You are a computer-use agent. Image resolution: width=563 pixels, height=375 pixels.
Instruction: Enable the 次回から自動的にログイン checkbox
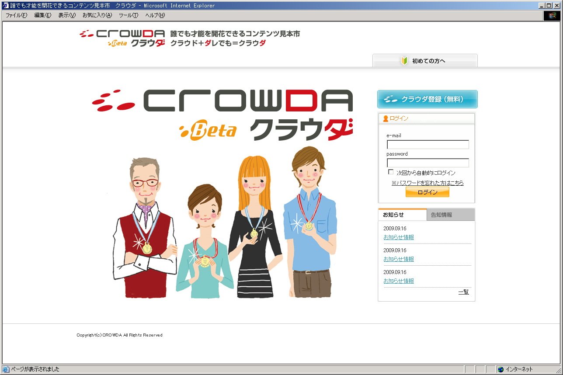(391, 172)
